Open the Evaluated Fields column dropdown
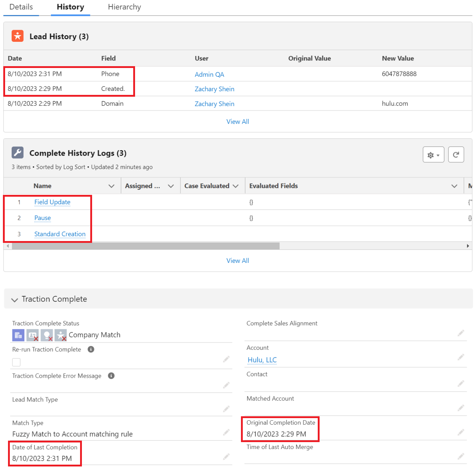Screen dimensions: 475x469 point(454,186)
